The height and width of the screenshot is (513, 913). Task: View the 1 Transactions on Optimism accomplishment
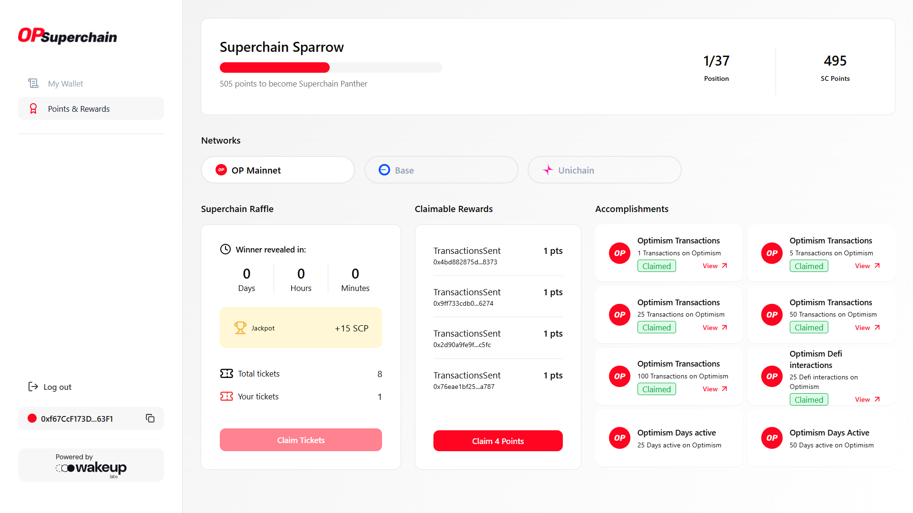coord(715,266)
